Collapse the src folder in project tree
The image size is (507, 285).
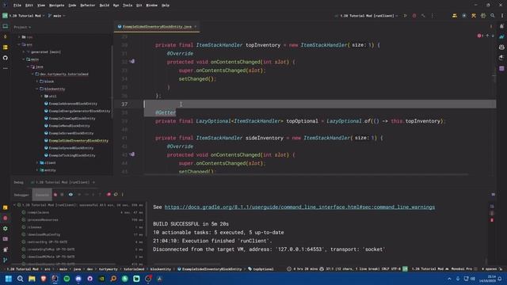[19, 44]
